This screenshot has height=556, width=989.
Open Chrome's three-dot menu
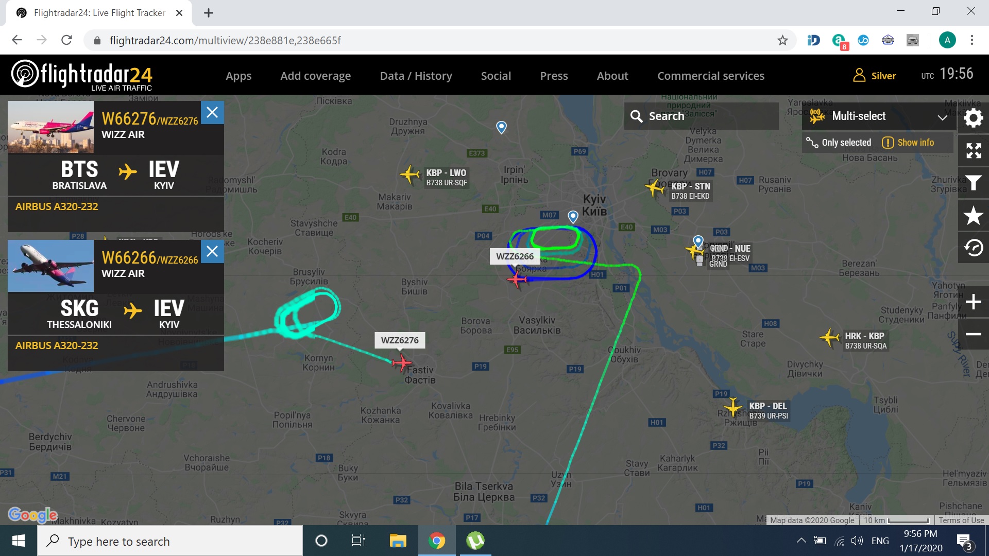(x=971, y=40)
